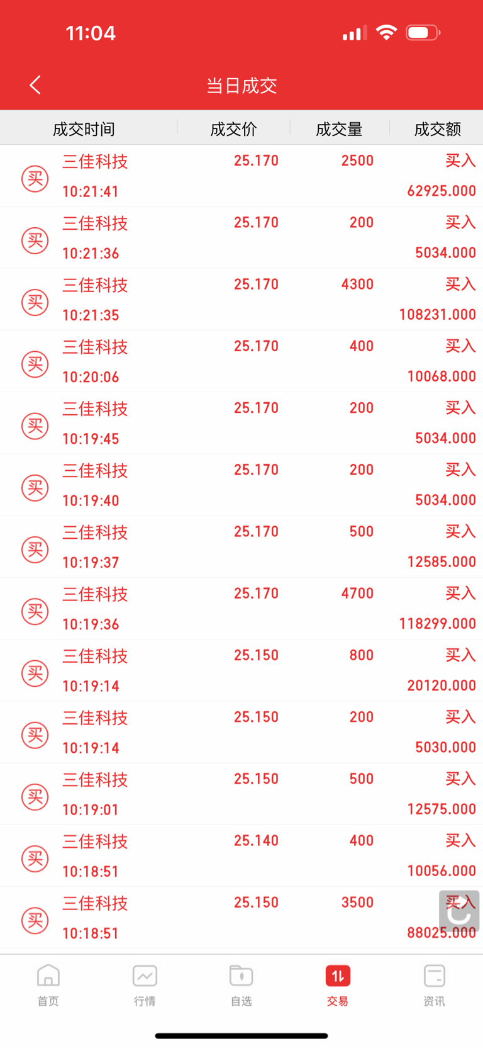The height and width of the screenshot is (1048, 483).
Task: Open the trade record at 10:20:06
Action: point(252,362)
